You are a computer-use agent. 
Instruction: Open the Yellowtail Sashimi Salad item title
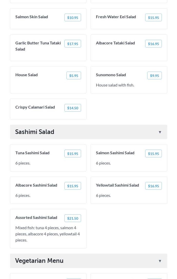point(117,185)
